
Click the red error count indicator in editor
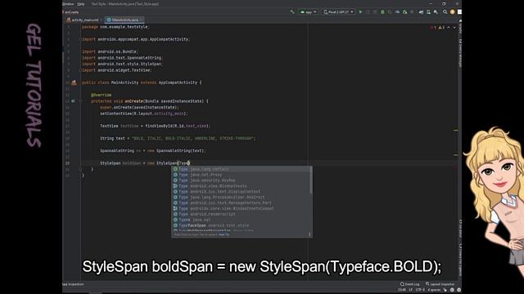click(x=433, y=28)
